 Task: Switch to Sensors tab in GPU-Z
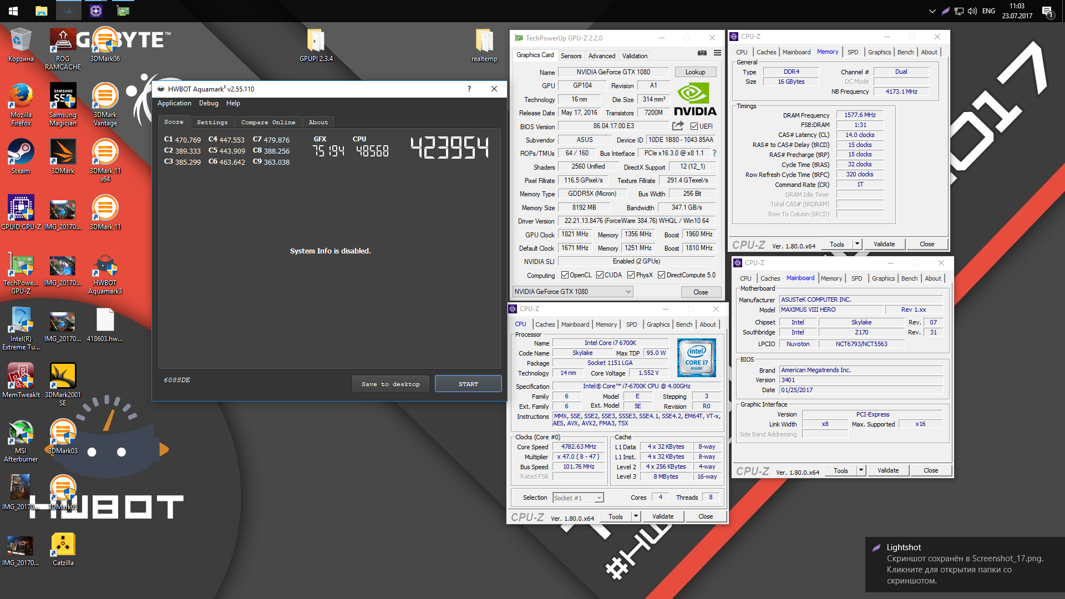pos(571,55)
